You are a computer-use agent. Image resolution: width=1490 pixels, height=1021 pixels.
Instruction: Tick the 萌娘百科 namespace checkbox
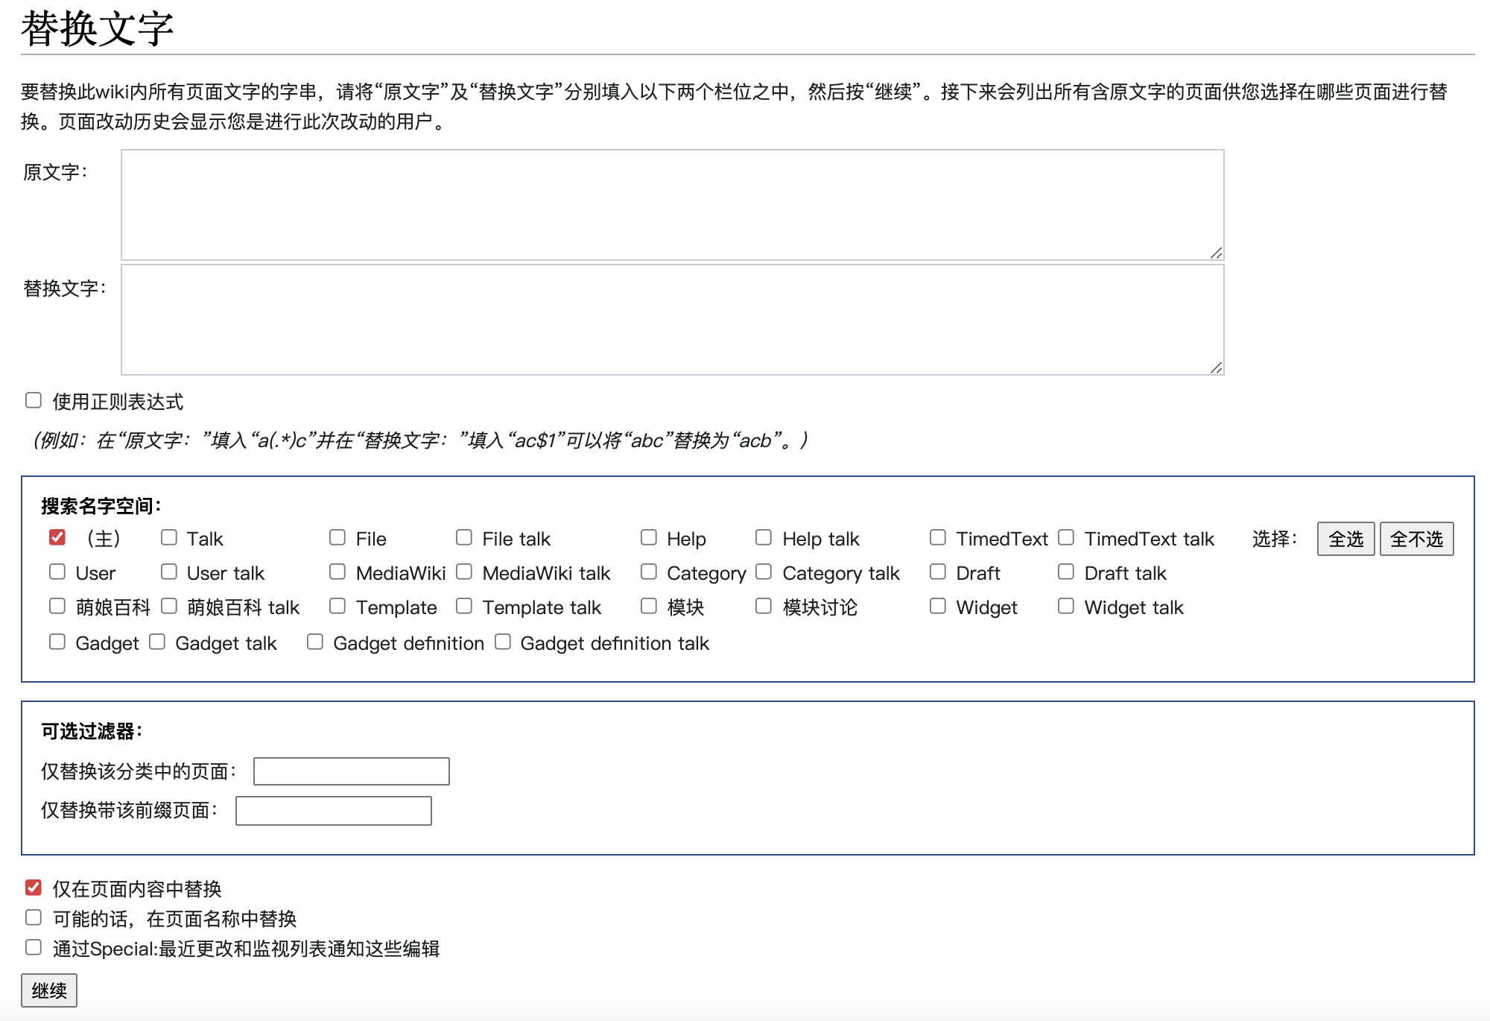point(57,606)
